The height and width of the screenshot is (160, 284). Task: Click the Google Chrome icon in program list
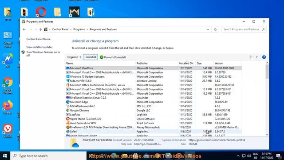tap(68, 110)
